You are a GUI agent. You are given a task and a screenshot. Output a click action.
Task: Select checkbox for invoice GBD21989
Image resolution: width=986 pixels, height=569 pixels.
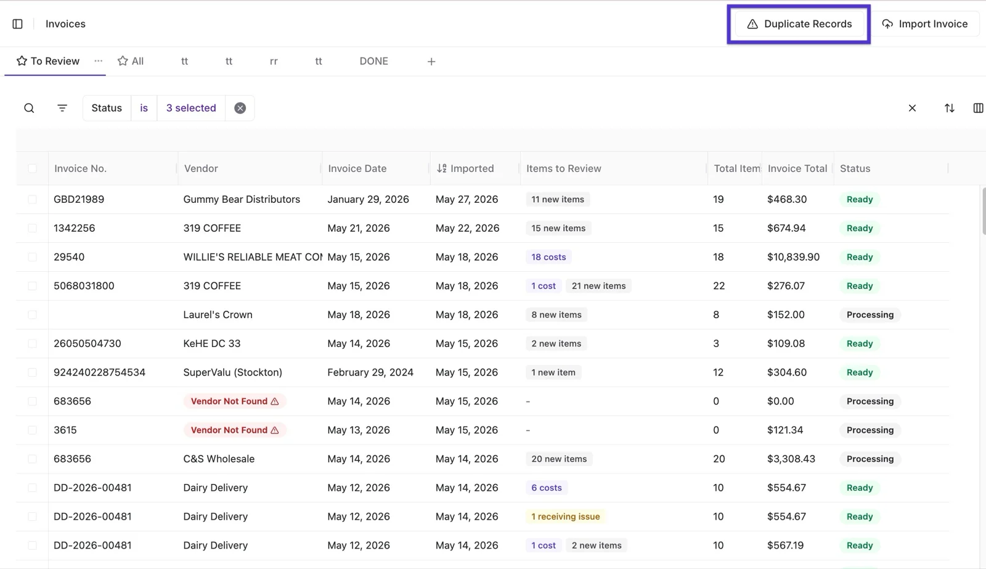click(x=32, y=200)
